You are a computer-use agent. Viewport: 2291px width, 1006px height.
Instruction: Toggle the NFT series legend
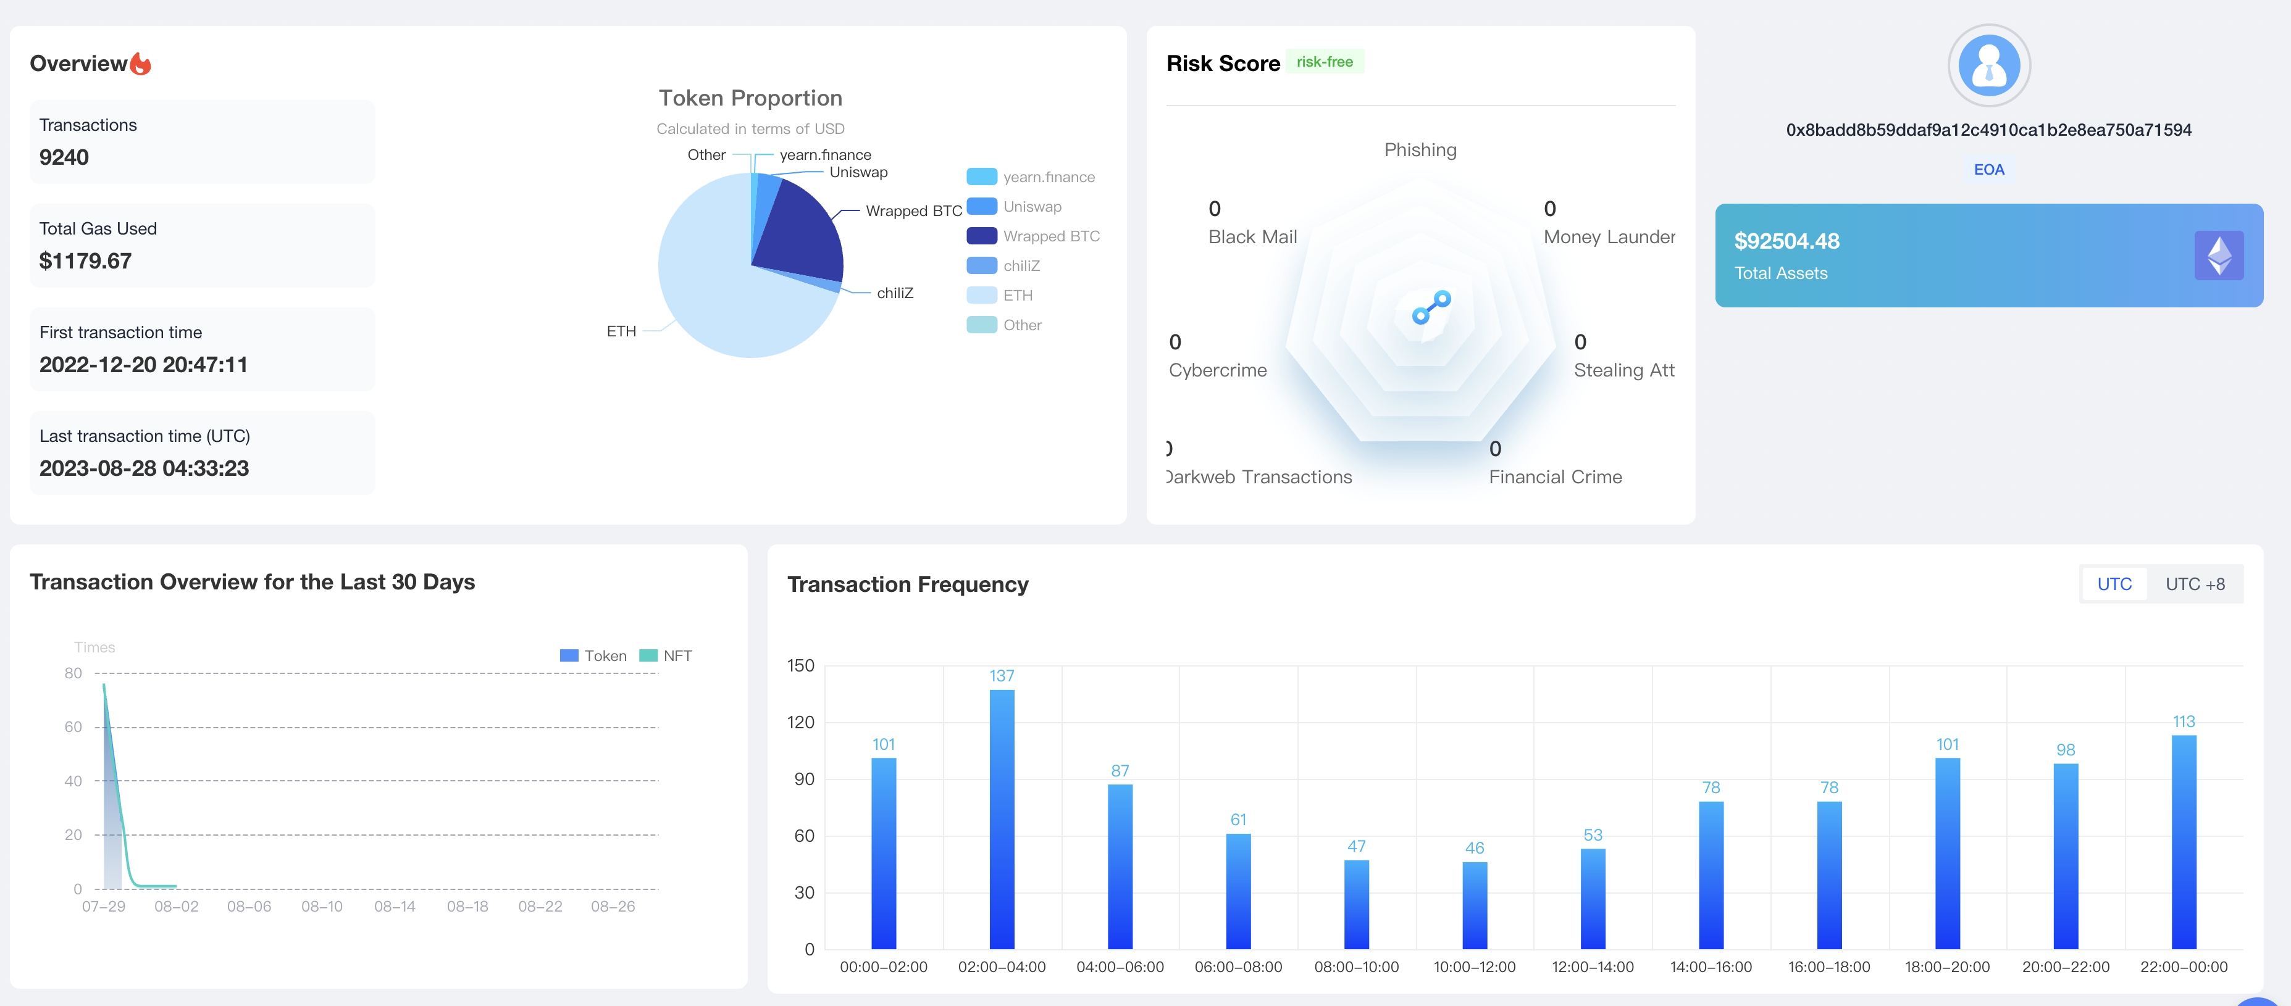click(x=665, y=655)
